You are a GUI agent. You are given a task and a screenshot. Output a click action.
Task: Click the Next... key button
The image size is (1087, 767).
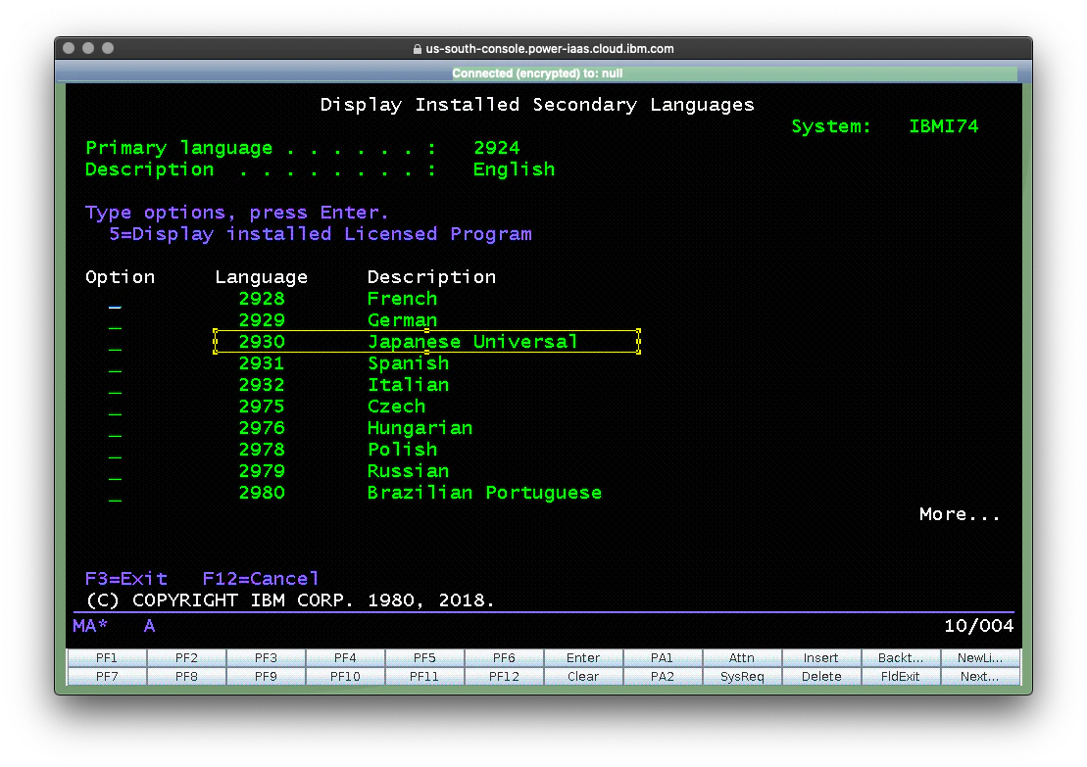coord(980,676)
